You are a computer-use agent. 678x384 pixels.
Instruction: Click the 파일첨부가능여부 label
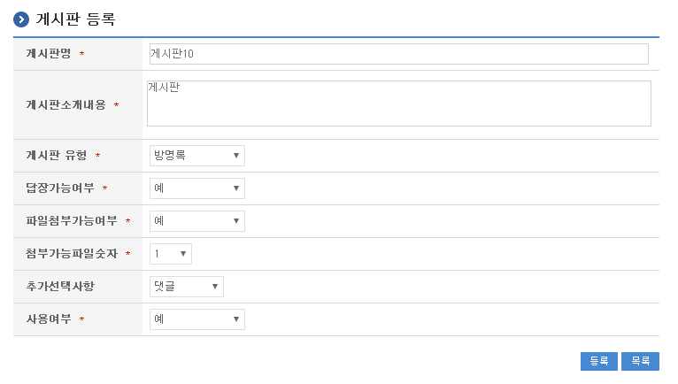(72, 221)
